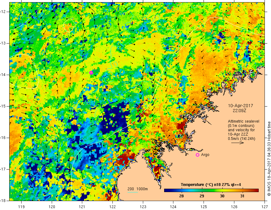The height and width of the screenshot is (210, 271).
Task: Click the IMOS copyright timestamp text
Action: pos(269,158)
